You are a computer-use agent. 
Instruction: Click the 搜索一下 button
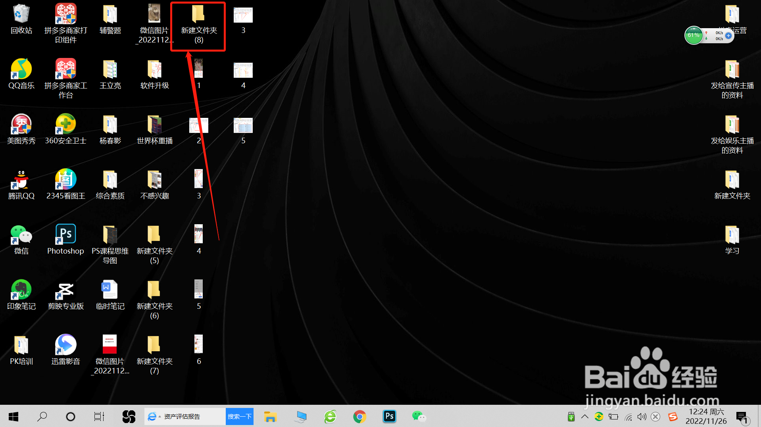(240, 416)
